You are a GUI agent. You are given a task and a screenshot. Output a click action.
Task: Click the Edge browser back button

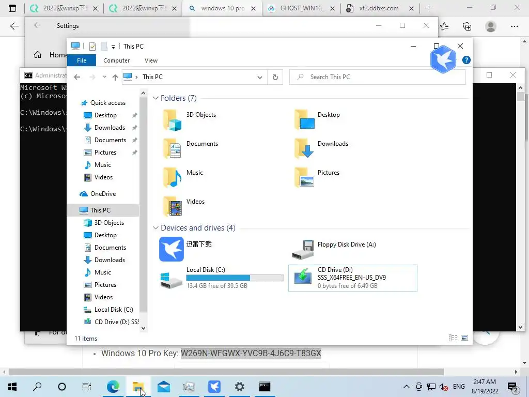click(14, 26)
